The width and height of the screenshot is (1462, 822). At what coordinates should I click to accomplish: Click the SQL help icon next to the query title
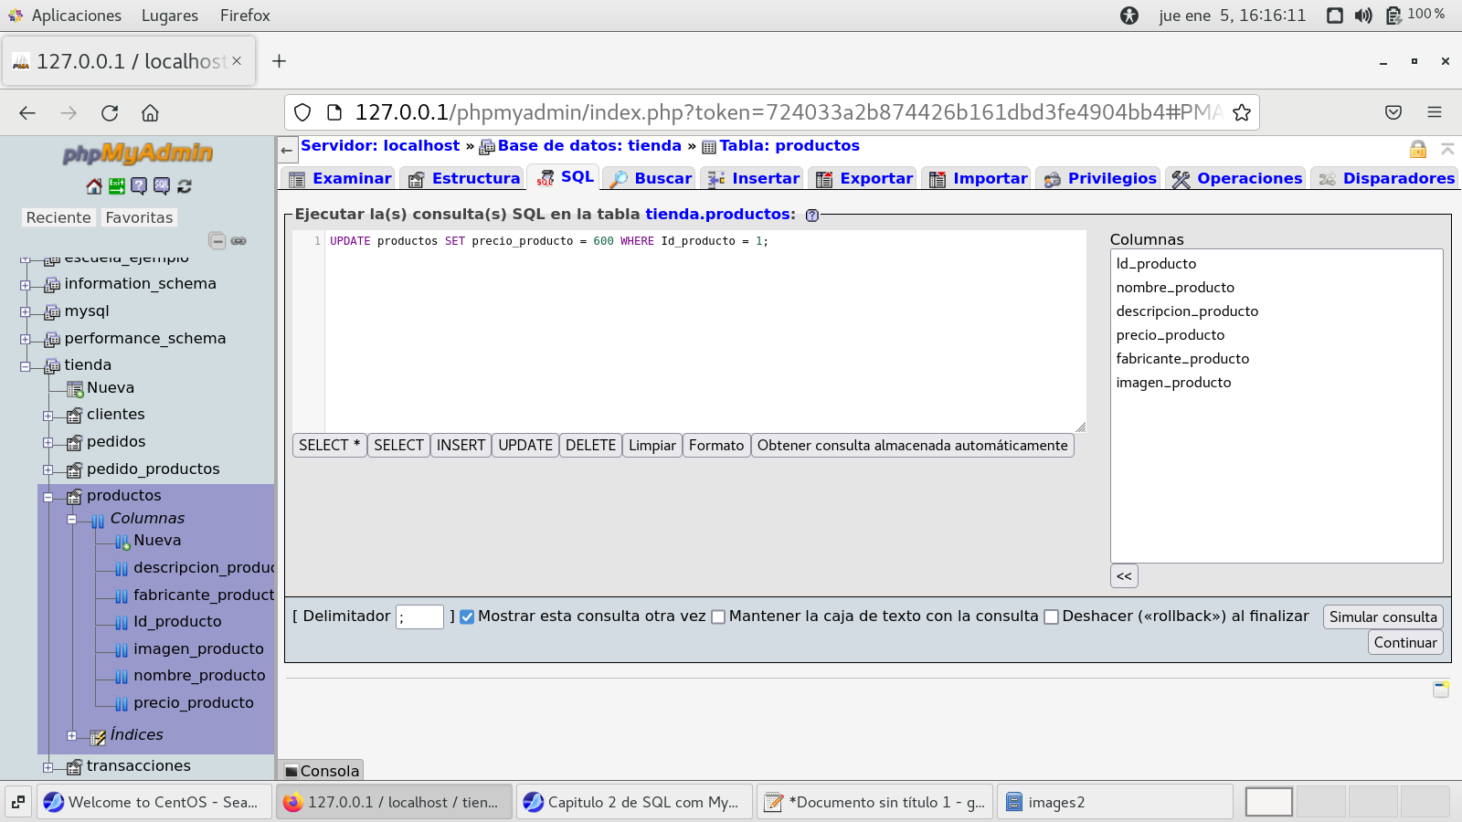812,216
